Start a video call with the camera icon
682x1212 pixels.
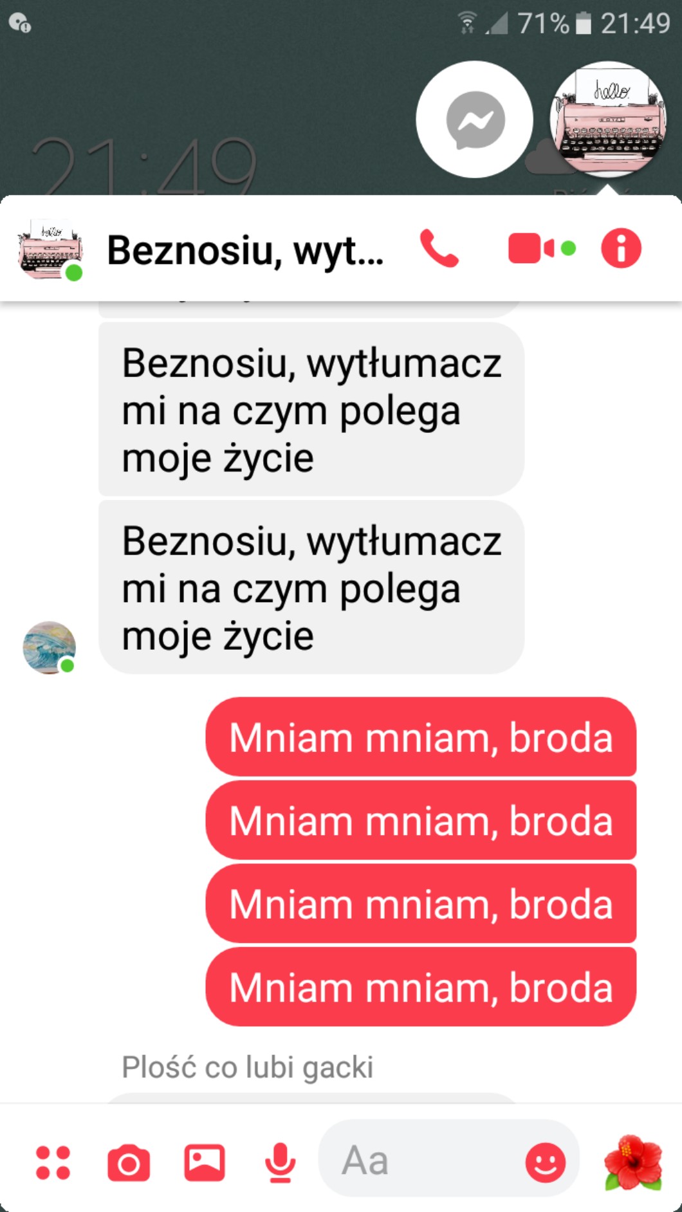541,248
